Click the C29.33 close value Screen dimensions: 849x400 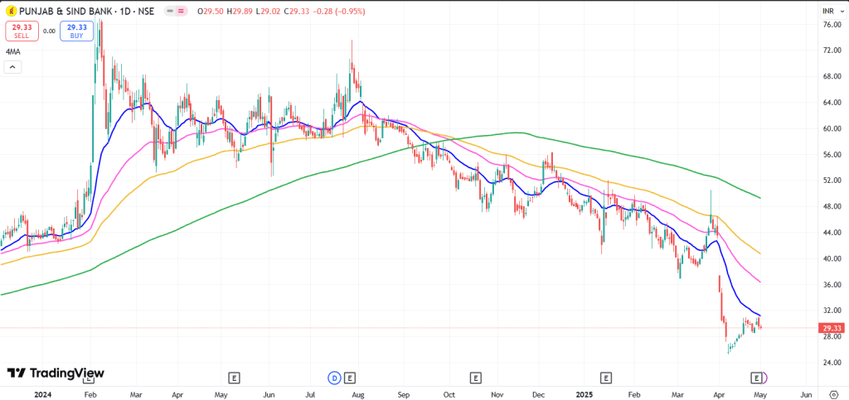click(297, 11)
